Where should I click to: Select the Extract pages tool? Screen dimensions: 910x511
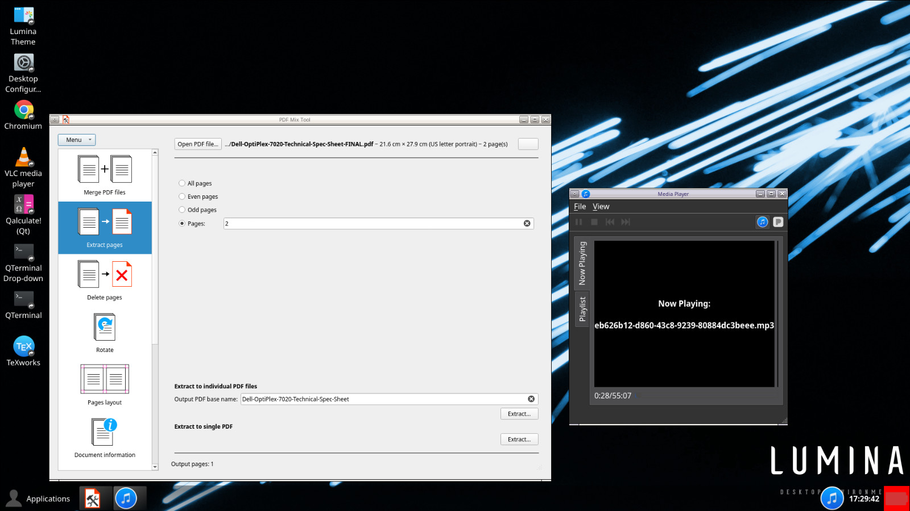(105, 228)
